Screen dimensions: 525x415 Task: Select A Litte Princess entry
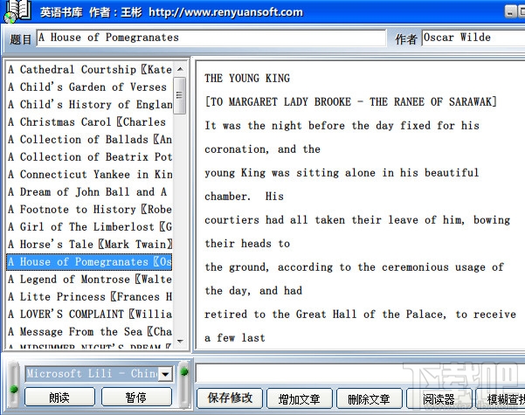click(90, 296)
